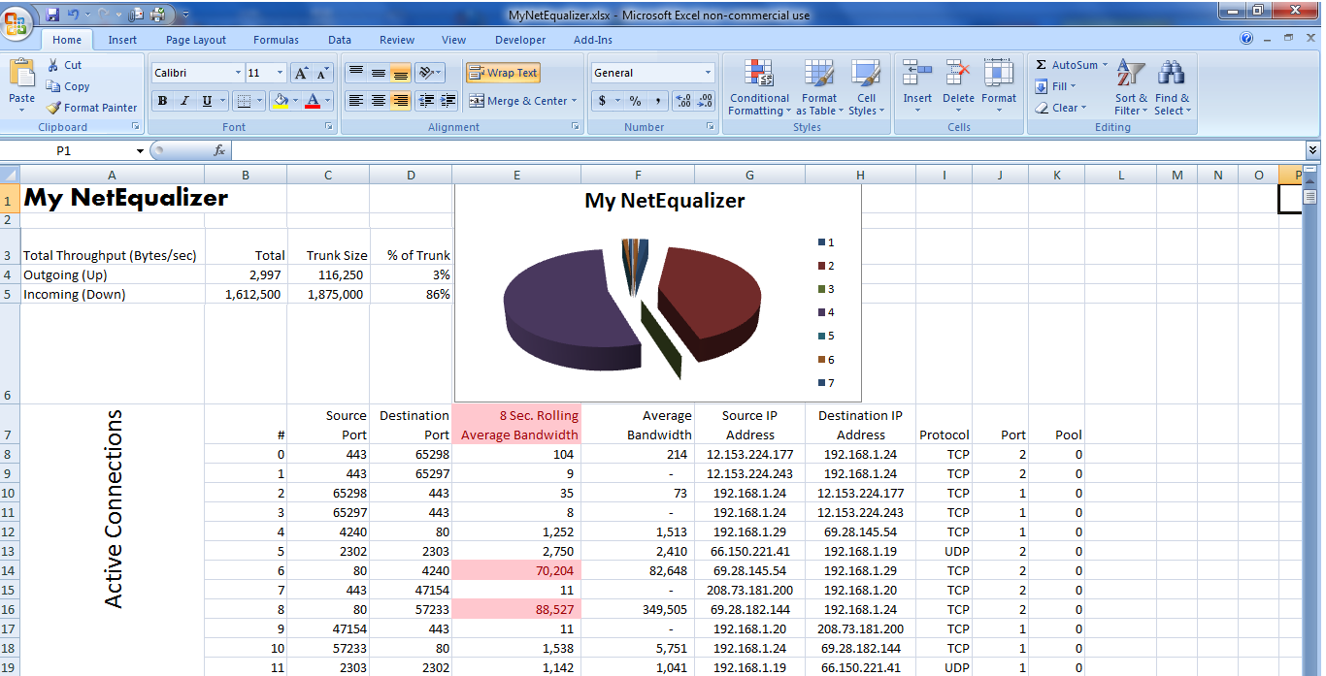This screenshot has width=1326, height=676.
Task: Click the Sort & Filter icon
Action: pyautogui.click(x=1130, y=74)
